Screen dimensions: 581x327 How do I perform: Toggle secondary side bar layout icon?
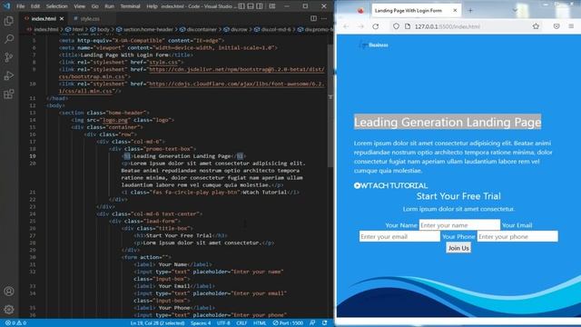pyautogui.click(x=260, y=6)
